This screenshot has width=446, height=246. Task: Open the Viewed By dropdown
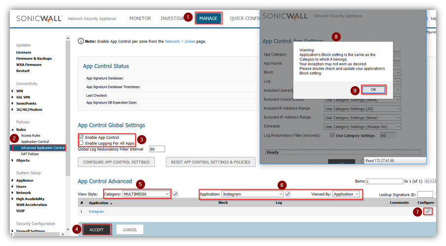point(346,194)
